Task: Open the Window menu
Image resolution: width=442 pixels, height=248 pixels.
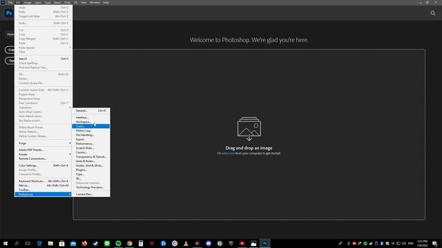Action: click(x=95, y=2)
